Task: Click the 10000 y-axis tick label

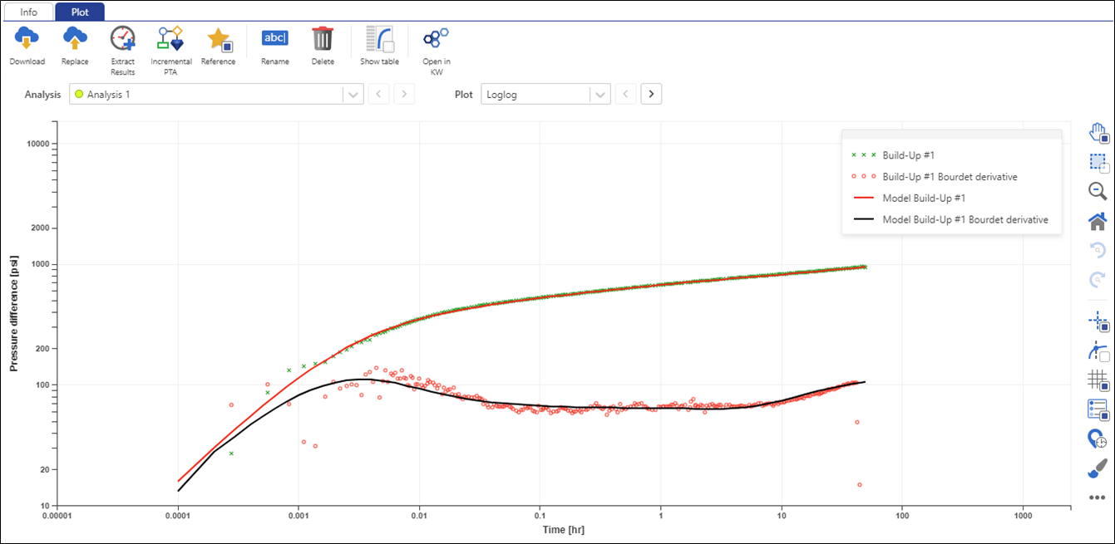Action: (38, 144)
